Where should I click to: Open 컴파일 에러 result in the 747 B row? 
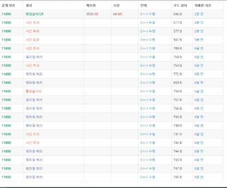click(34, 168)
